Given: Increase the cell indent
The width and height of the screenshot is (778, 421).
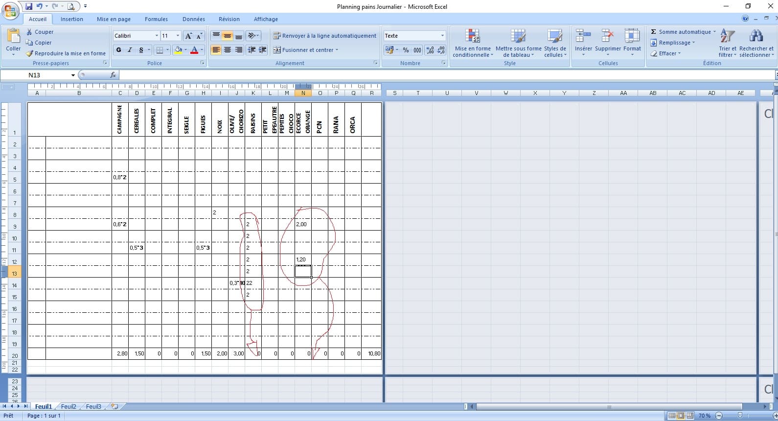Looking at the screenshot, I should pos(263,50).
